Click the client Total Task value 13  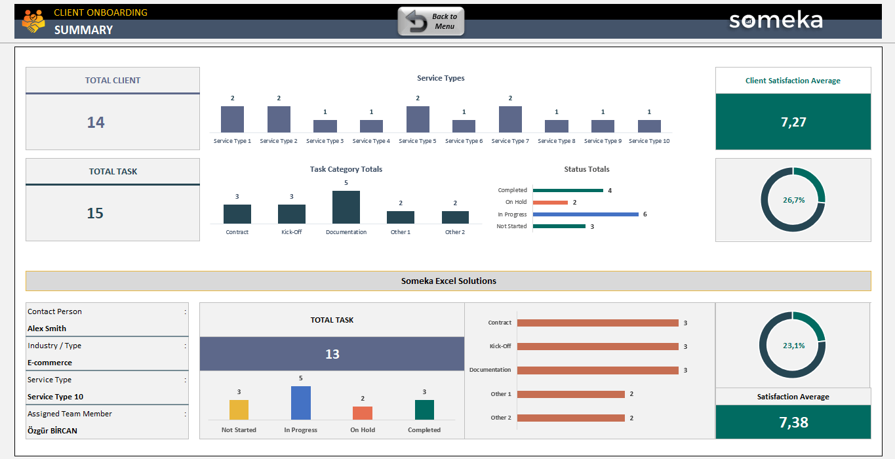(332, 354)
